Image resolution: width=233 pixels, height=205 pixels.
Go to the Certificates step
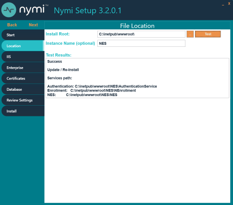click(23, 79)
